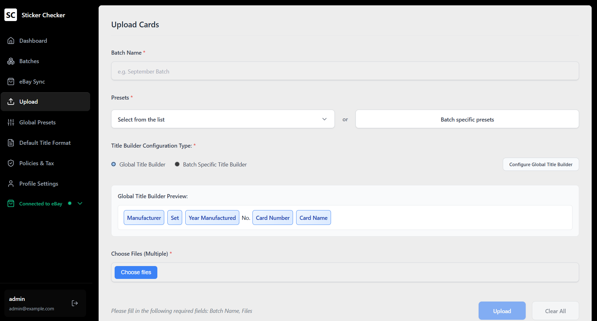Click the Profile Settings person icon

click(x=11, y=183)
